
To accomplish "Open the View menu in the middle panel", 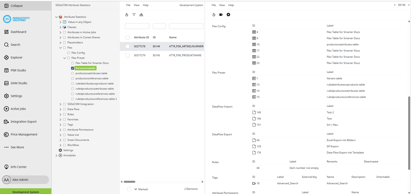I will tap(136, 5).
